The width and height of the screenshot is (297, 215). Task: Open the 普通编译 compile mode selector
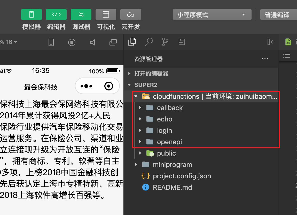click(x=278, y=14)
